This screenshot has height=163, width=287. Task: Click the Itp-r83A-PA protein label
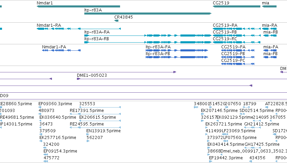(x=158, y=47)
